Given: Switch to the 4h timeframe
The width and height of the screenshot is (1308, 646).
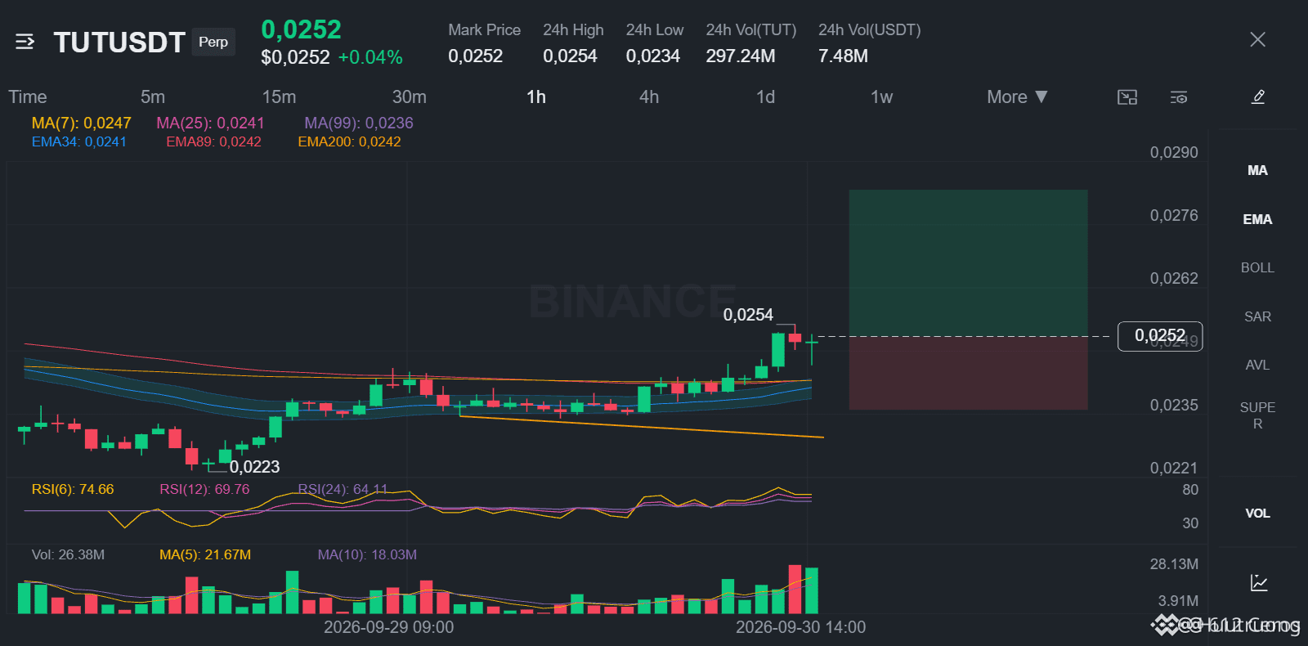Looking at the screenshot, I should point(649,96).
